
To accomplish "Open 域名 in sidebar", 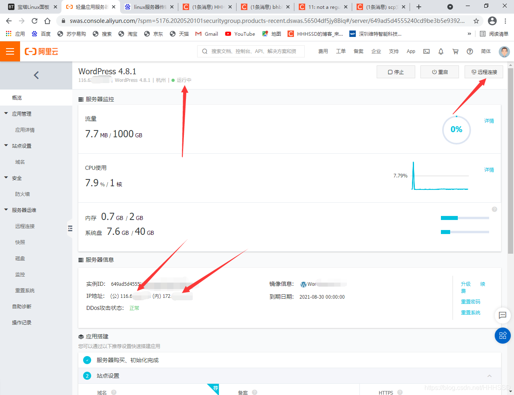I will [x=20, y=162].
